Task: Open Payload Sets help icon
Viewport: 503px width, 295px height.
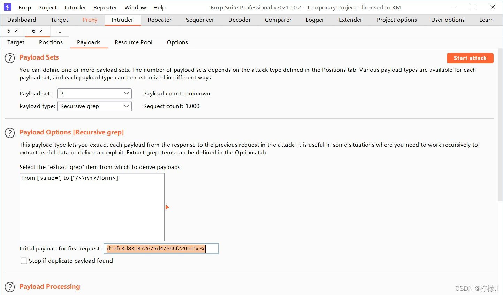Action: 10,58
